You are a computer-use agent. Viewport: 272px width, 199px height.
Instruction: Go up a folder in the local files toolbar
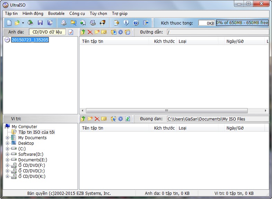pyautogui.click(x=83, y=119)
